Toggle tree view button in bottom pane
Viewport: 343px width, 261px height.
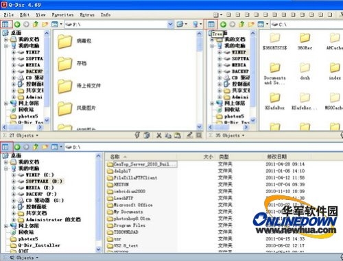coord(5,147)
